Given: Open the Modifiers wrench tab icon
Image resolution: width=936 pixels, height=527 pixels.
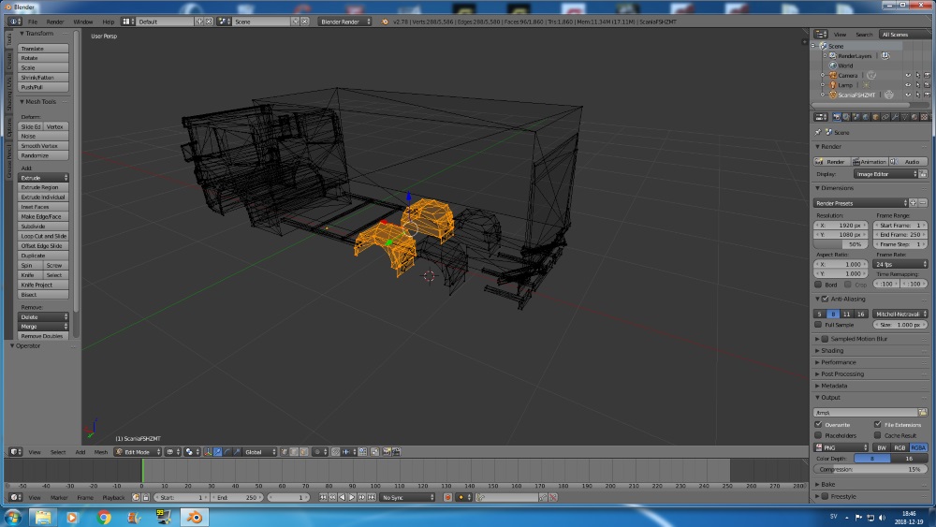Looking at the screenshot, I should [x=896, y=117].
